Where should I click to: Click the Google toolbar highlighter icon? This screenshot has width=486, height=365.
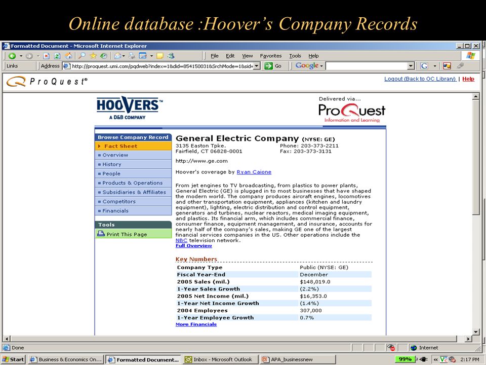(x=460, y=65)
